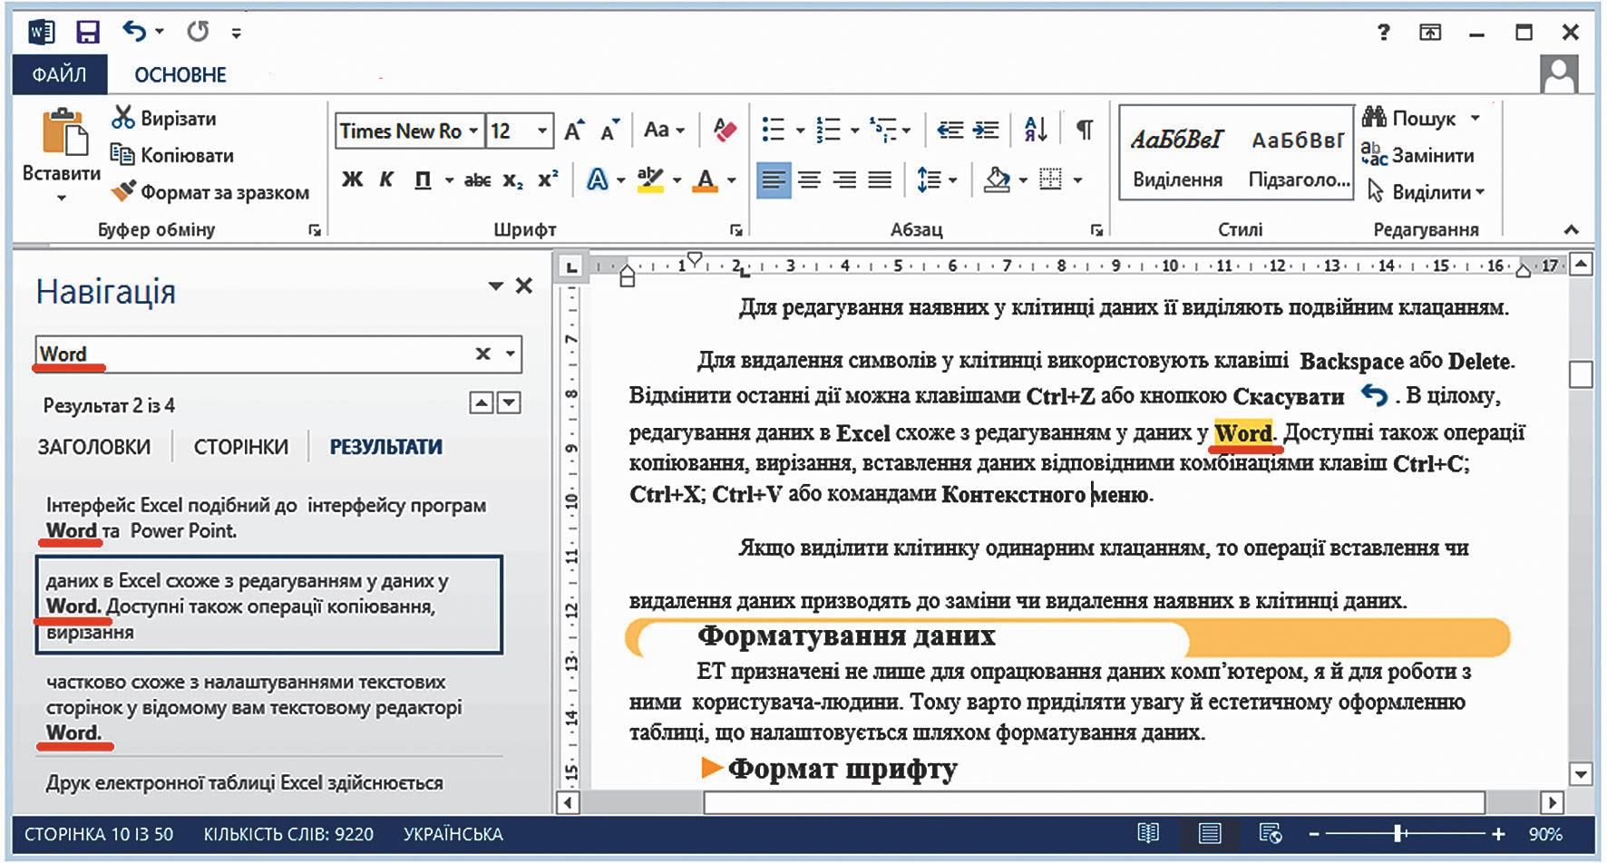This screenshot has height=863, width=1607.
Task: Click the СТОРІНКА 10 ІЗ 50 page indicator
Action: point(99,834)
